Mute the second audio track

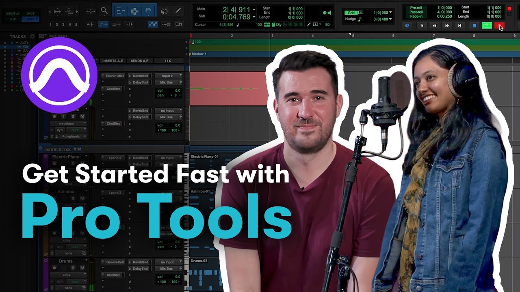pyautogui.click(x=82, y=116)
